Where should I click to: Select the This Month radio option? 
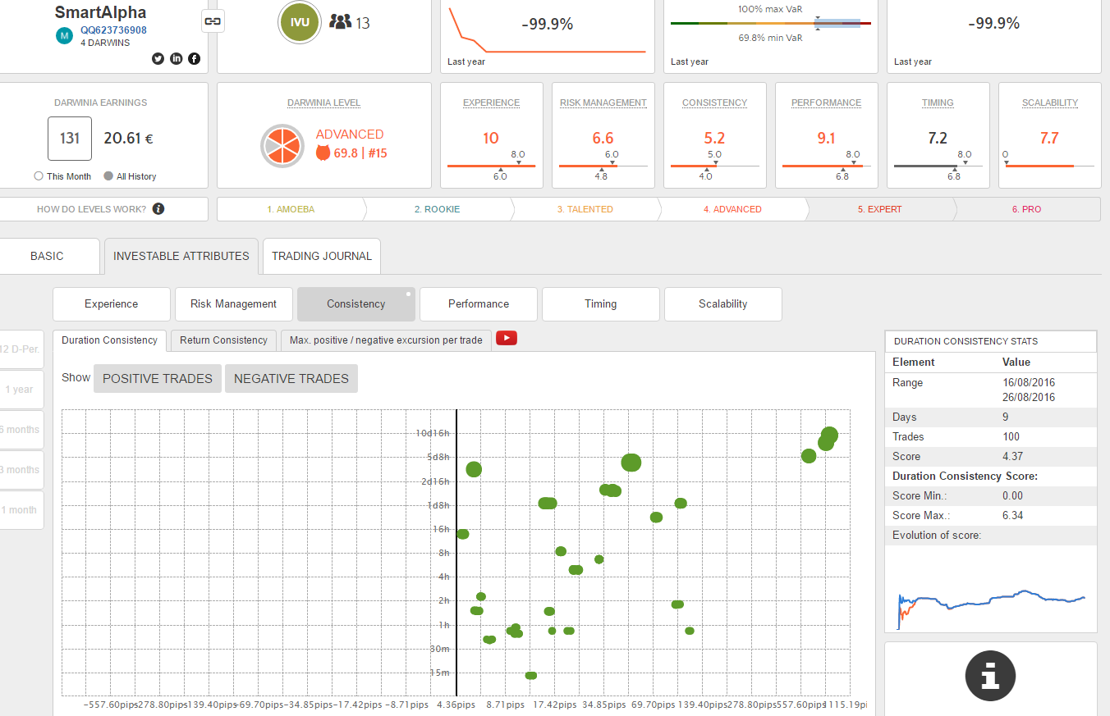[x=39, y=176]
